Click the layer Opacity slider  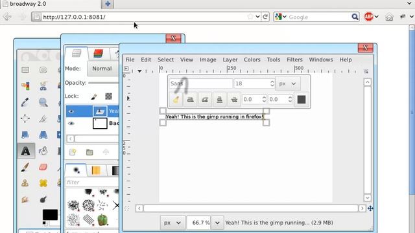tap(104, 83)
